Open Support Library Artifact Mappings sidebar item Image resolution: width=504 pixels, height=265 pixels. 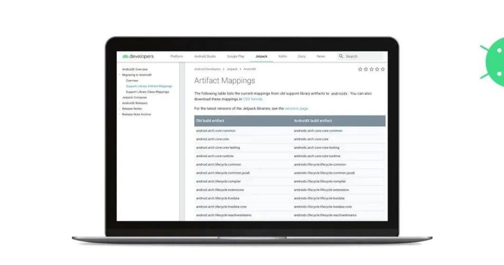click(149, 86)
